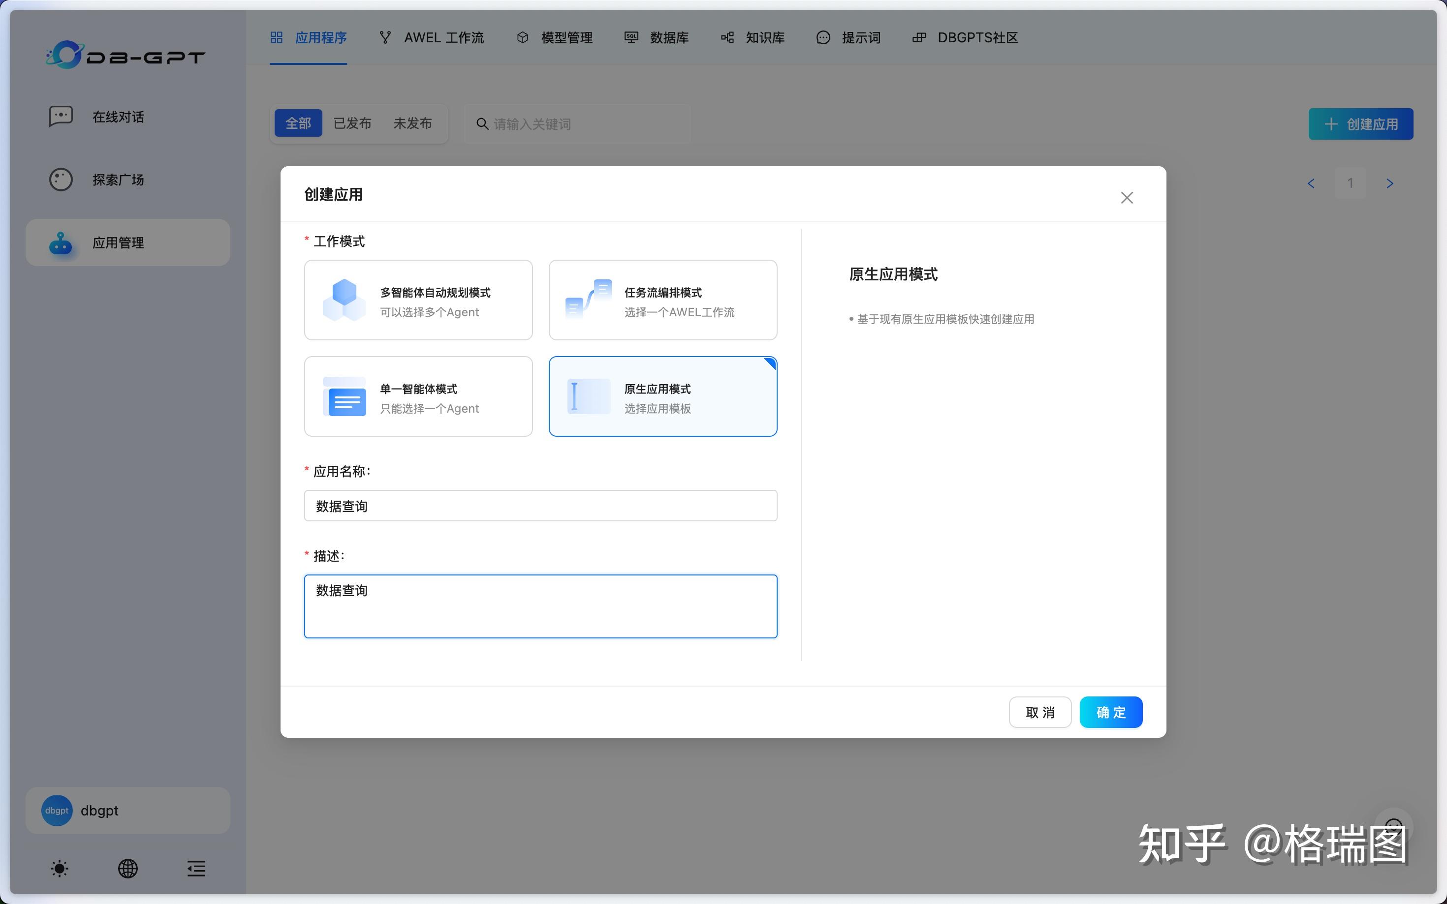Select 单一智能体模式 work mode card
1447x904 pixels.
417,396
